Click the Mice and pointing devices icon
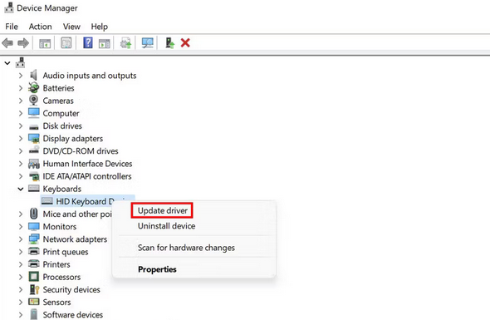Viewport: 490px width, 320px height. pyautogui.click(x=33, y=214)
